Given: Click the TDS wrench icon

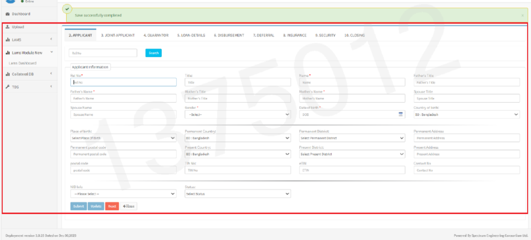Looking at the screenshot, I should [x=8, y=87].
